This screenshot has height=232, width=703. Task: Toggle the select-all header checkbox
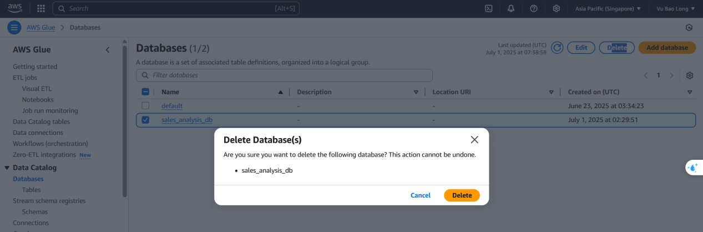point(145,92)
